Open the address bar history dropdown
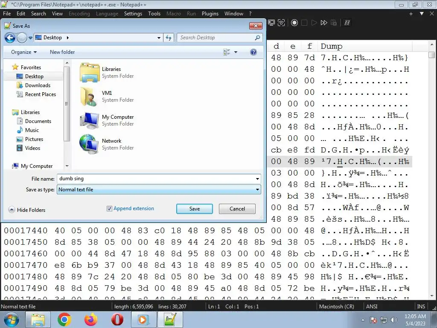This screenshot has height=328, width=437. point(159,38)
